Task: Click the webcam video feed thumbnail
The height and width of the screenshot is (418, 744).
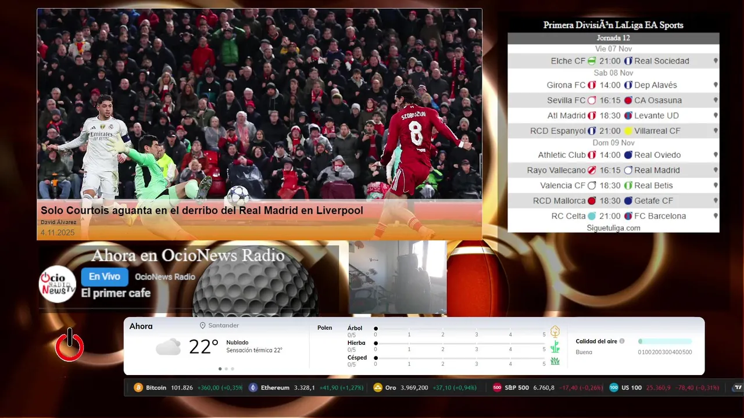Action: pyautogui.click(x=398, y=278)
